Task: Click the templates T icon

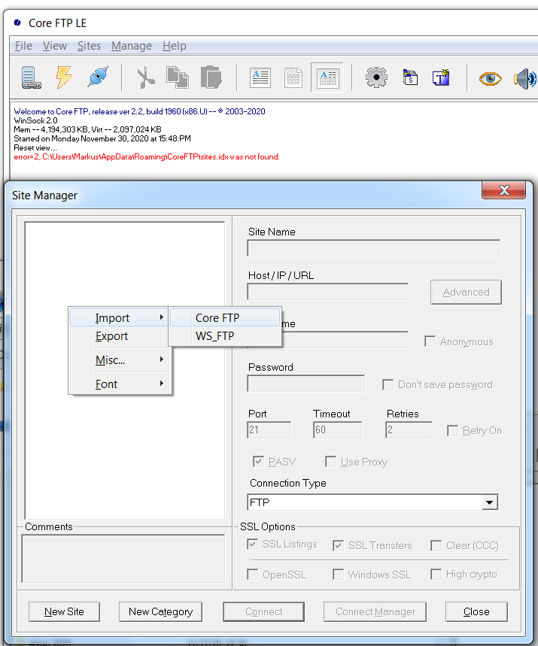Action: point(441,77)
